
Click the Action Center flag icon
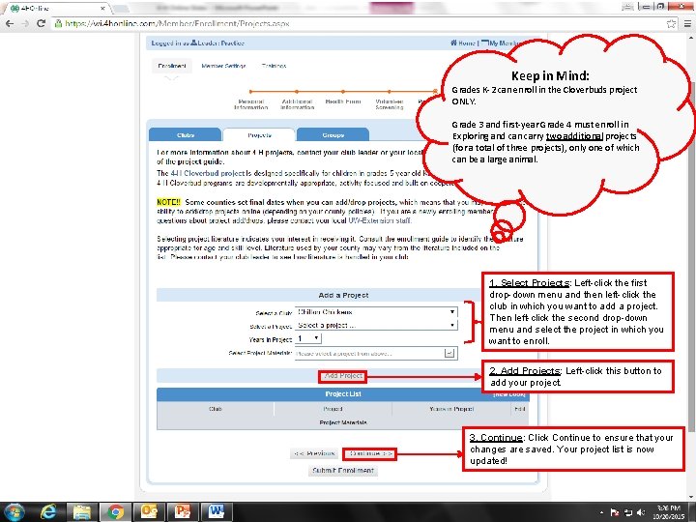[615, 512]
